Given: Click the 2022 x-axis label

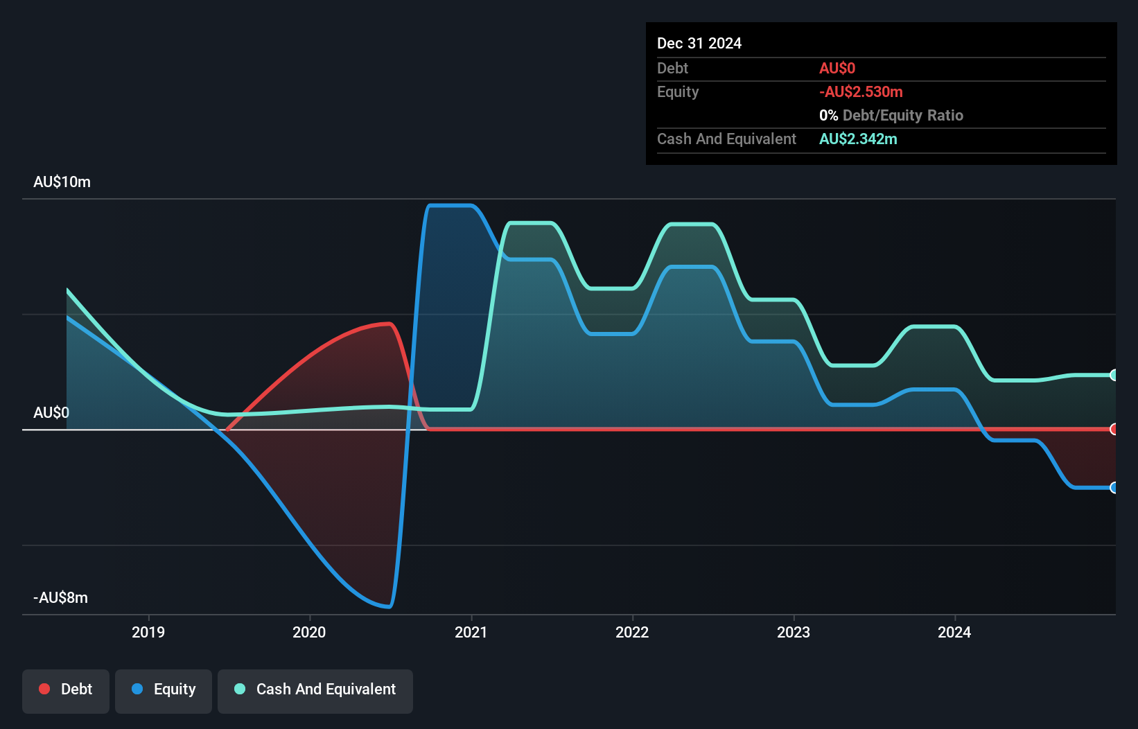Looking at the screenshot, I should point(632,632).
